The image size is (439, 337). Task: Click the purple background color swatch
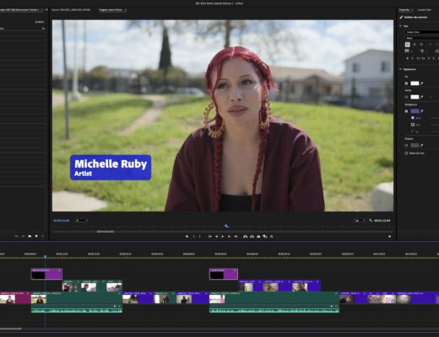tap(415, 111)
